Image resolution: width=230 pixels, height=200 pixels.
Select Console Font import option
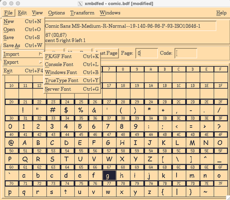[72, 64]
